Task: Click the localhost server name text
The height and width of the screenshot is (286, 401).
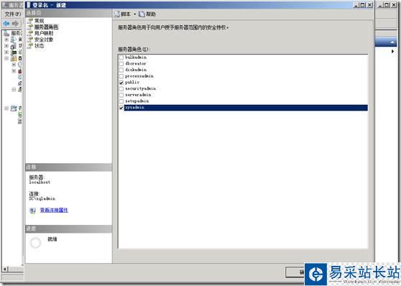Action: [x=40, y=183]
